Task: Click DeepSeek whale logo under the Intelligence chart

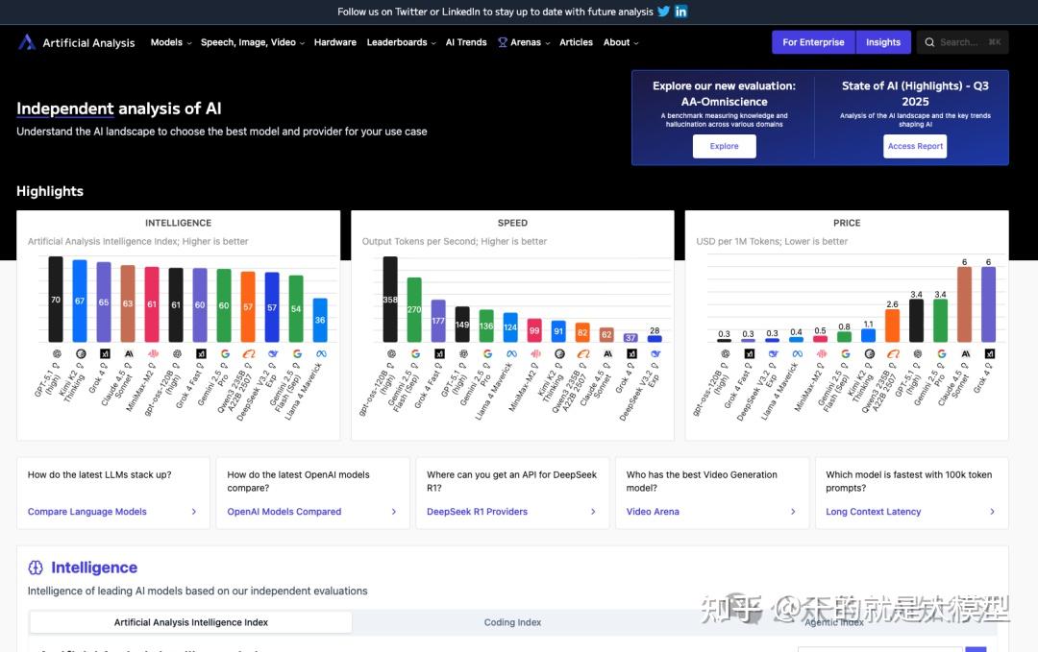Action: [273, 353]
